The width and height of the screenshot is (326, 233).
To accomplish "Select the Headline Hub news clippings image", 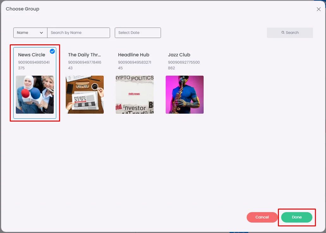I will pos(135,95).
